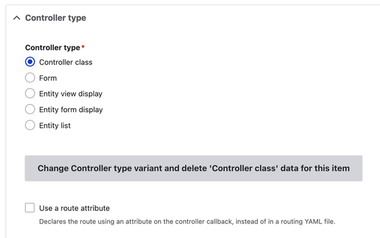380x238 pixels.
Task: Click the Controller type section heading
Action: (56, 18)
